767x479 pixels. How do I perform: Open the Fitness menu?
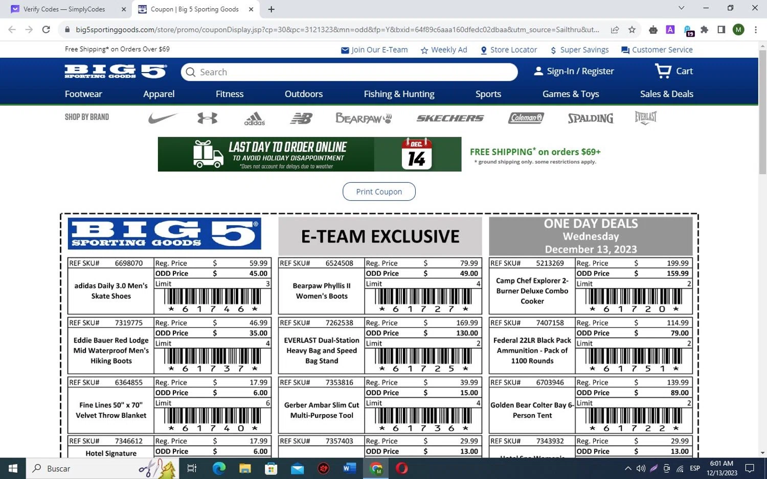230,94
